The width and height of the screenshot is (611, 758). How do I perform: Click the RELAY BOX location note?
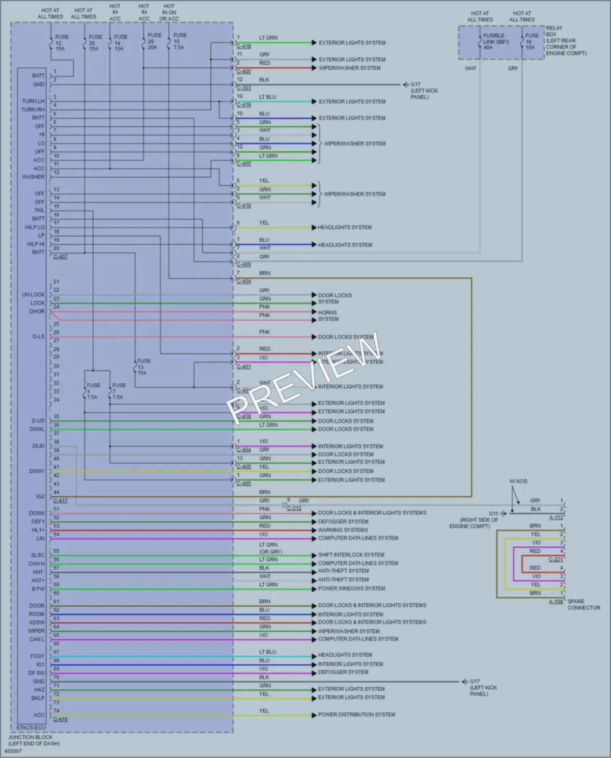point(566,41)
